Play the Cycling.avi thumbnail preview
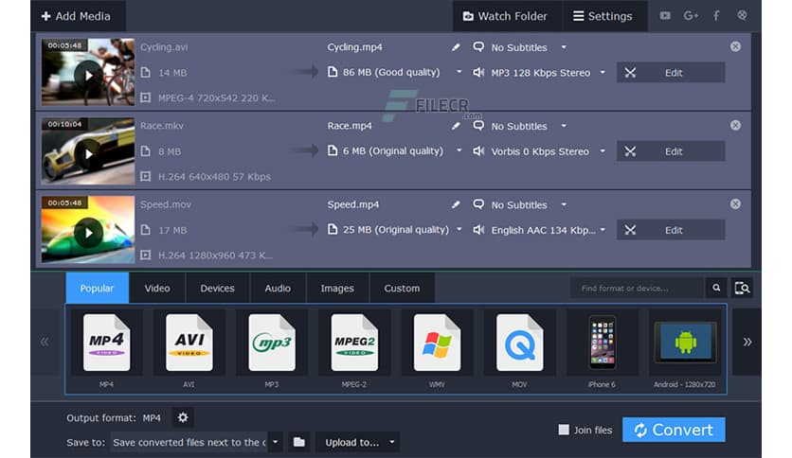Screen dimensions: 792x458 click(x=88, y=75)
